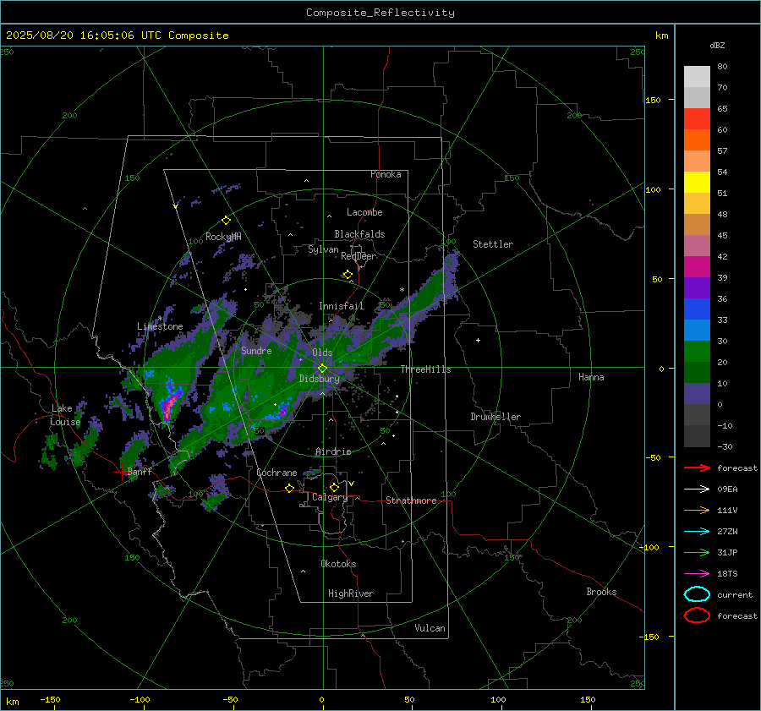761x711 pixels.
Task: Click the white plus marker west of Hanna
Action: (x=478, y=340)
